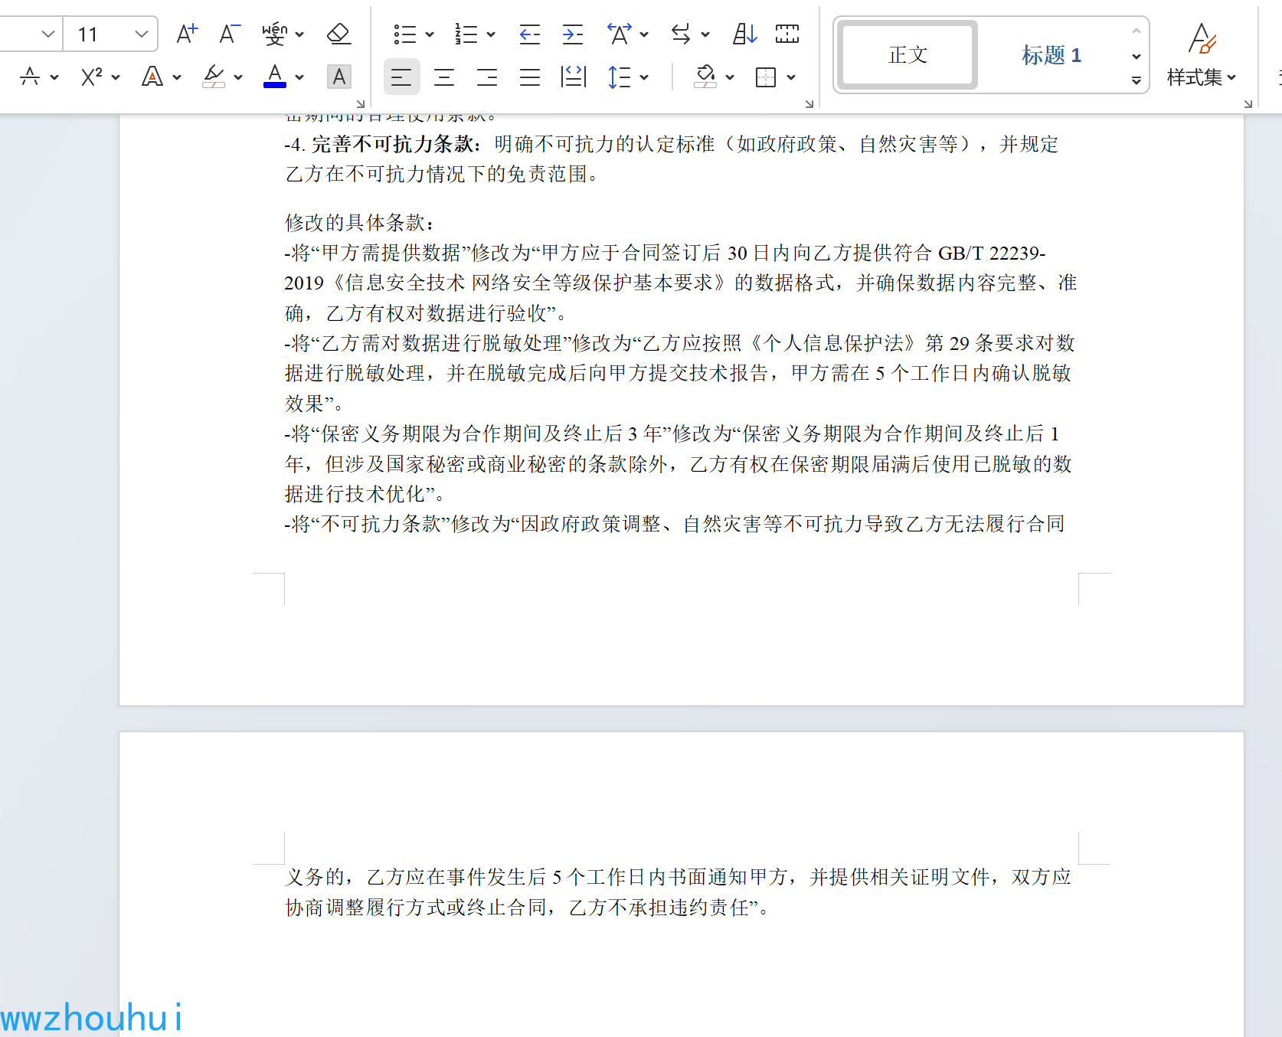Viewport: 1282px width, 1037px height.
Task: Open font dialog launcher arrow
Action: coord(361,103)
